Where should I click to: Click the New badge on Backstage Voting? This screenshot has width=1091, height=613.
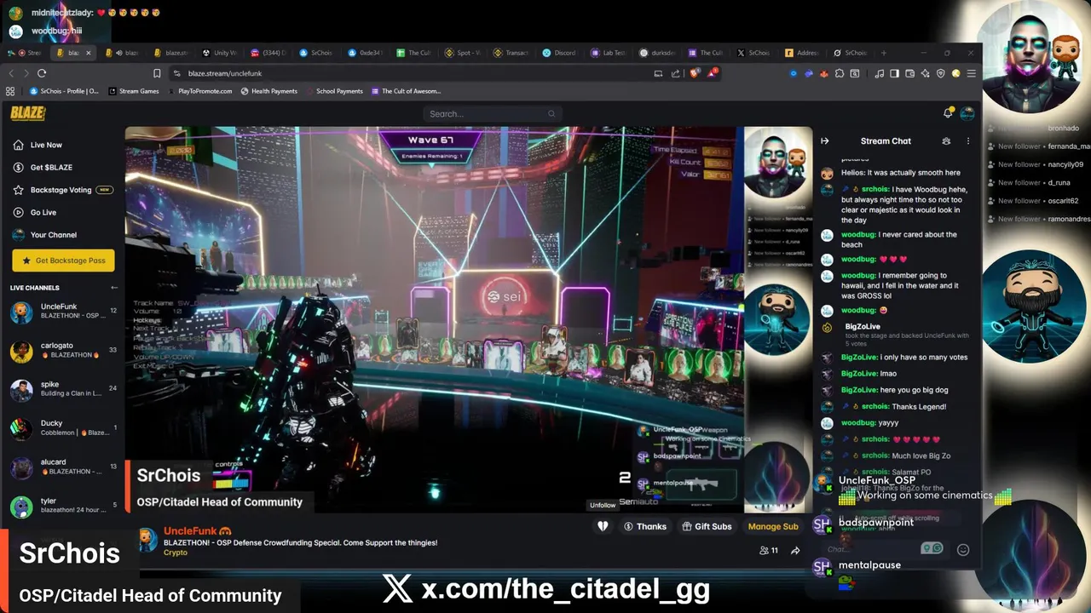(x=105, y=190)
